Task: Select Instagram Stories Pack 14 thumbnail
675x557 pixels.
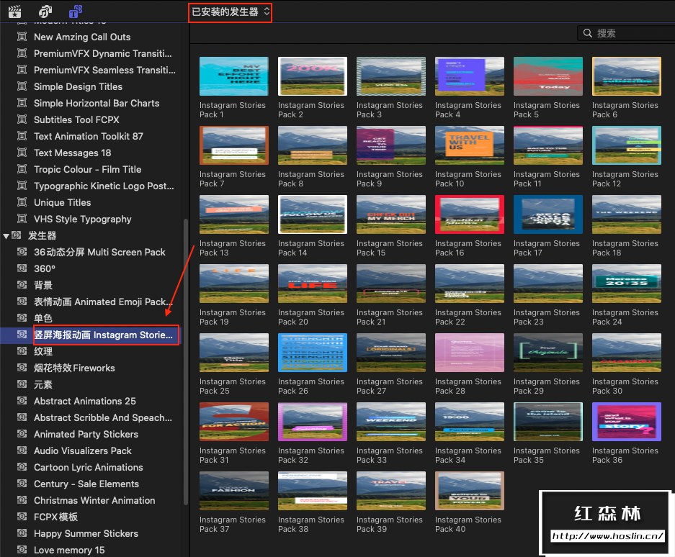Action: tap(313, 214)
